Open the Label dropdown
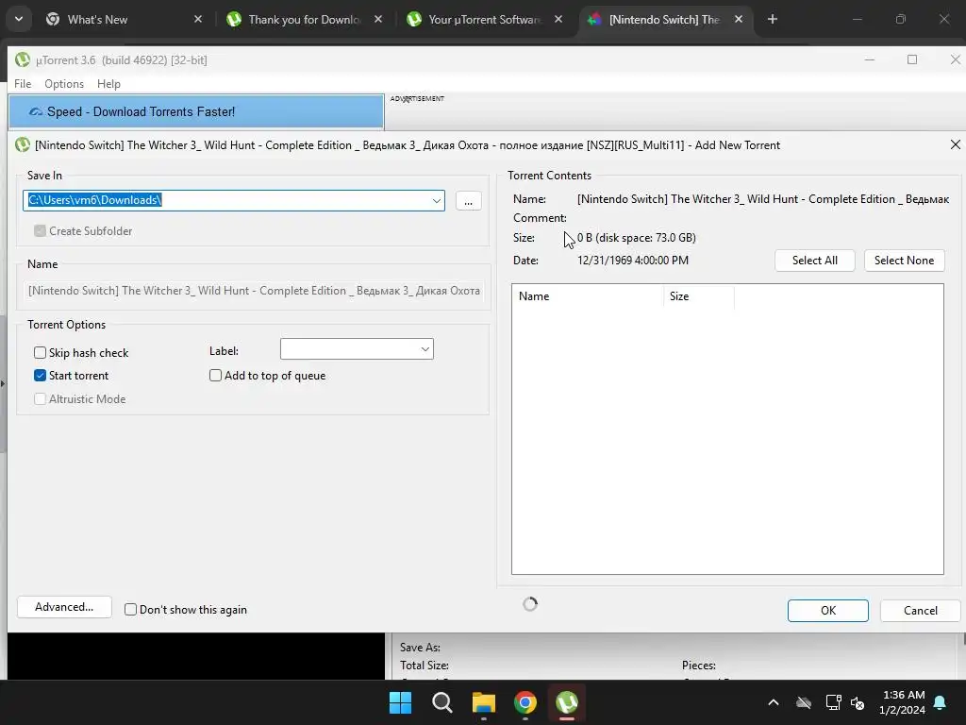Image resolution: width=966 pixels, height=725 pixels. coord(357,349)
